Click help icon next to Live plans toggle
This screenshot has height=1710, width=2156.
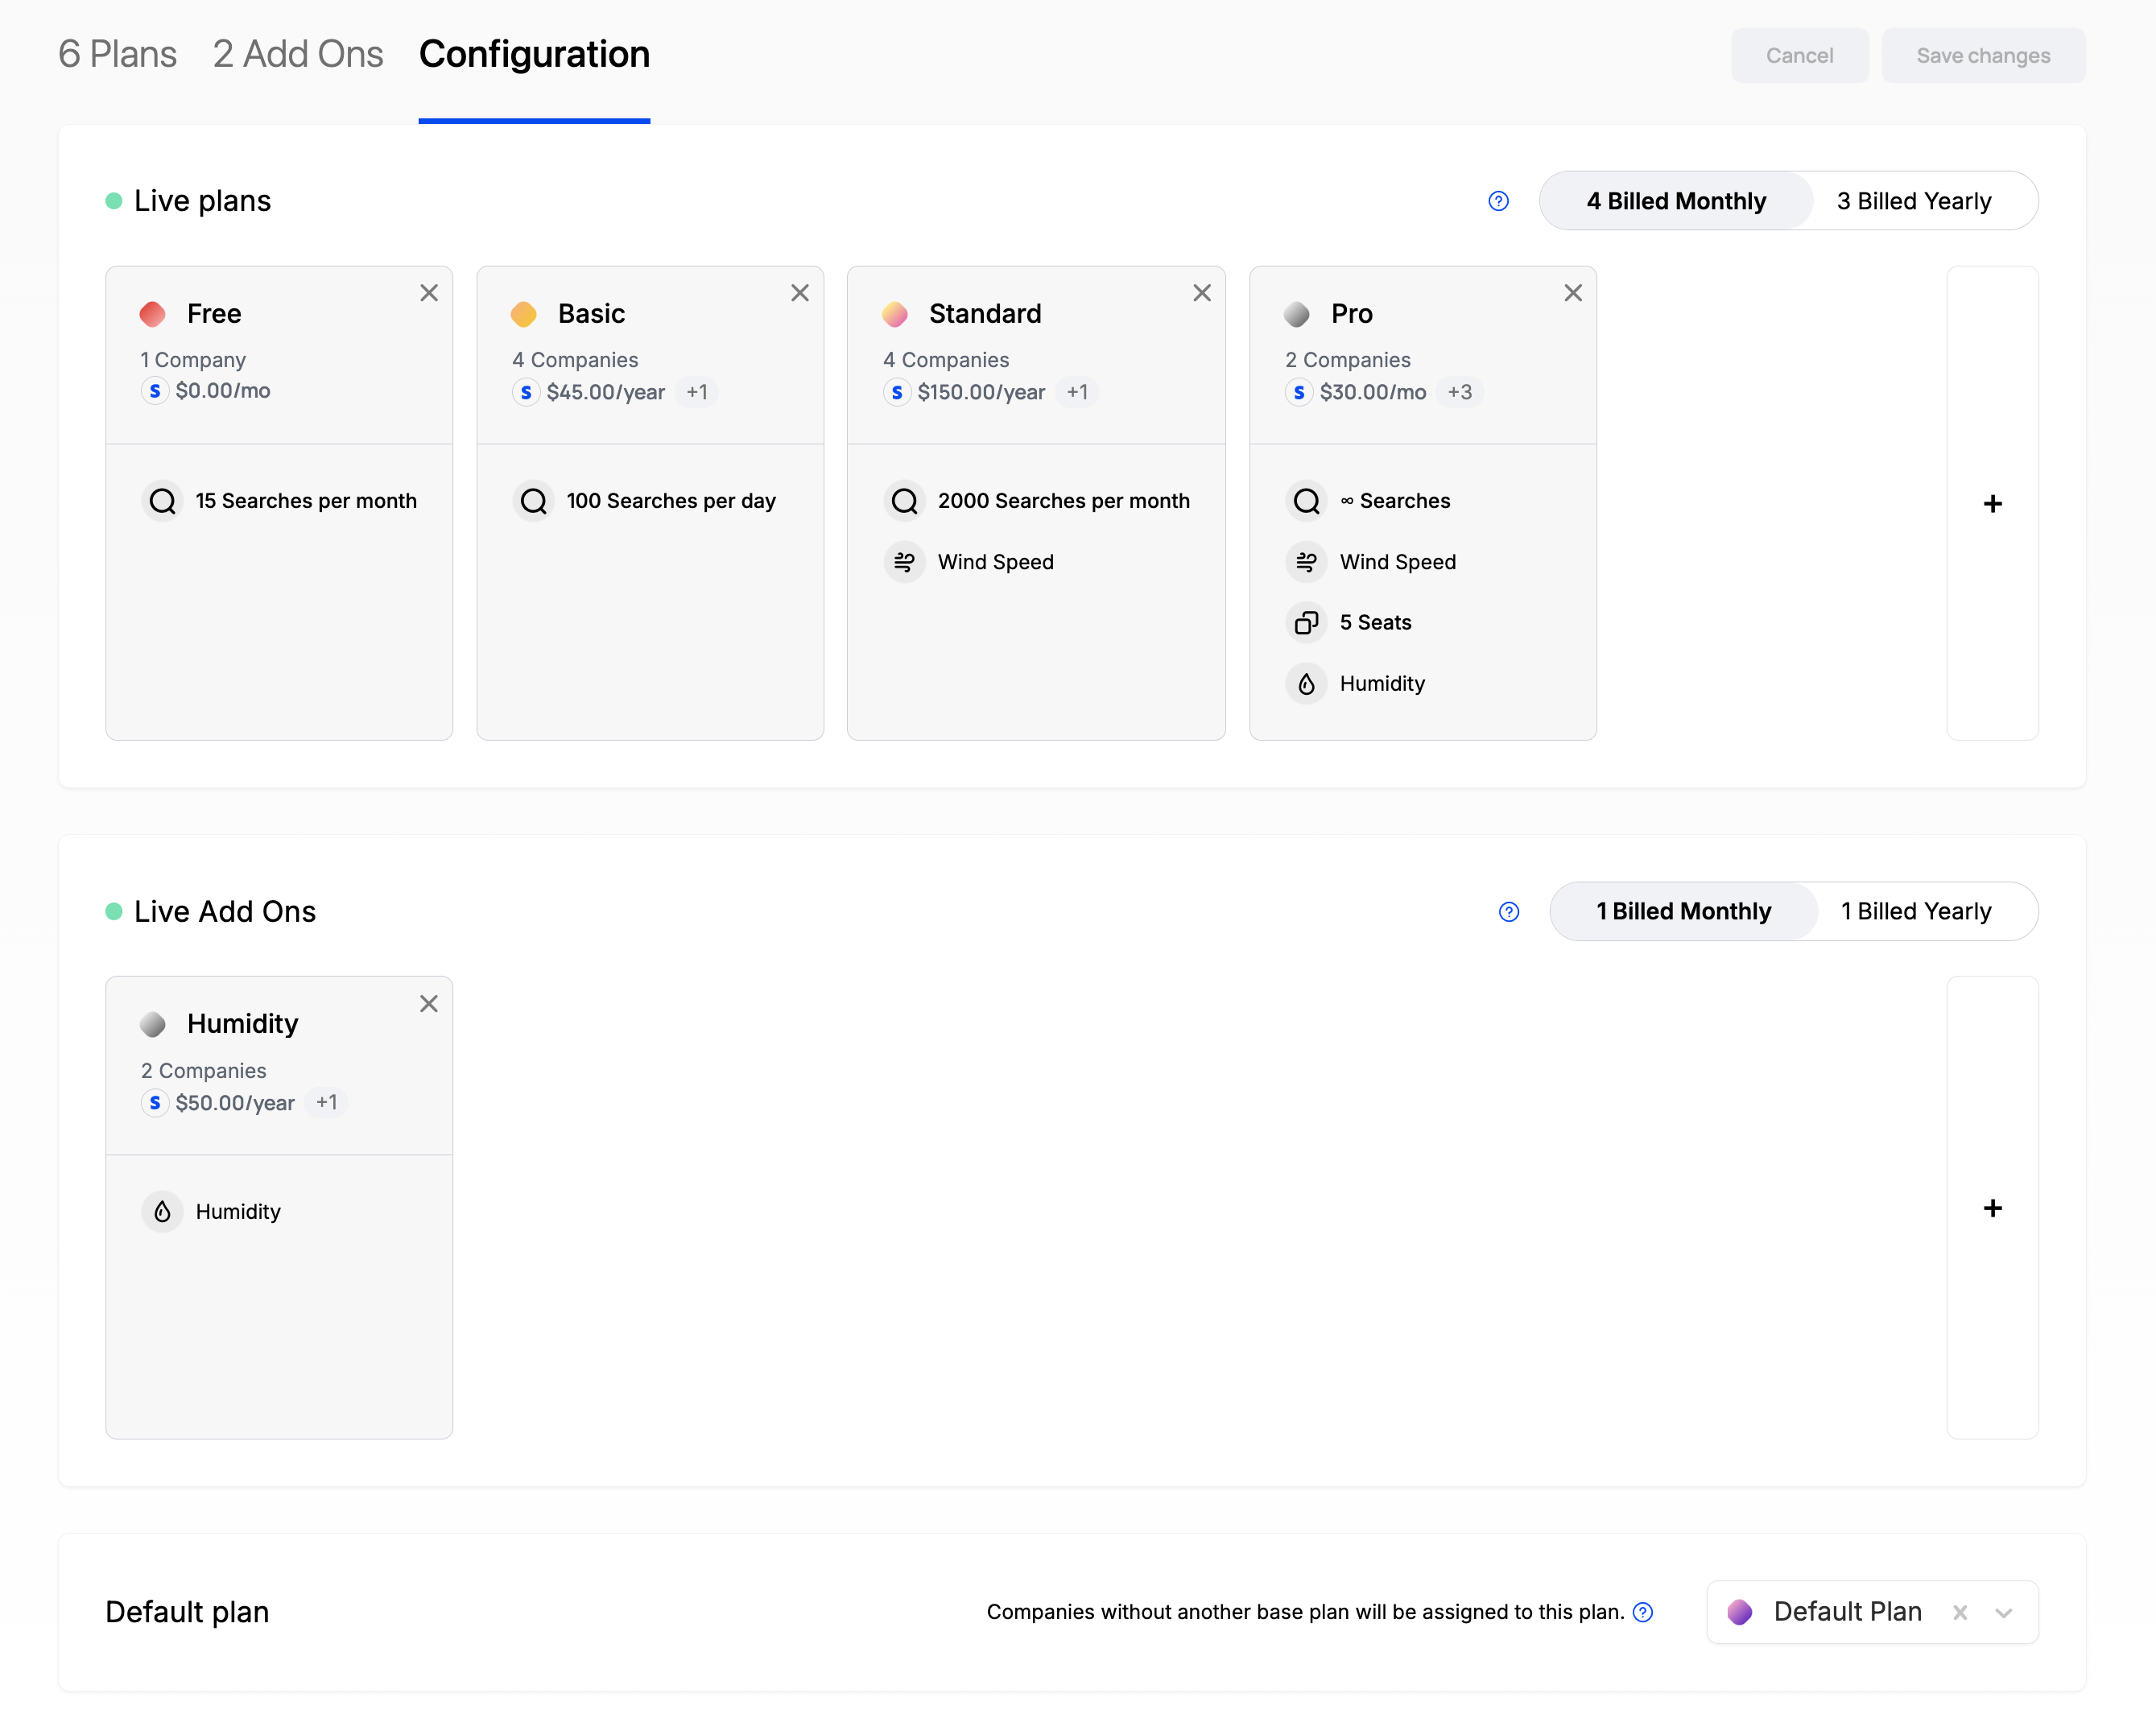click(x=1497, y=201)
